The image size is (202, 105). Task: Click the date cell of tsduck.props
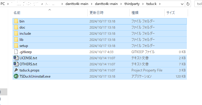(102, 70)
